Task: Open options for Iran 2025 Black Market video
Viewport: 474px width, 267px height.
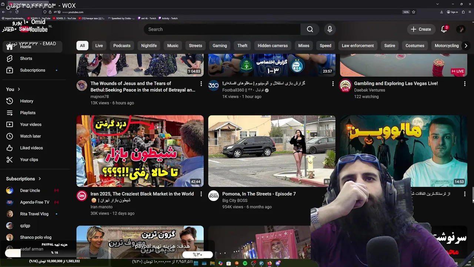Action: 201,194
